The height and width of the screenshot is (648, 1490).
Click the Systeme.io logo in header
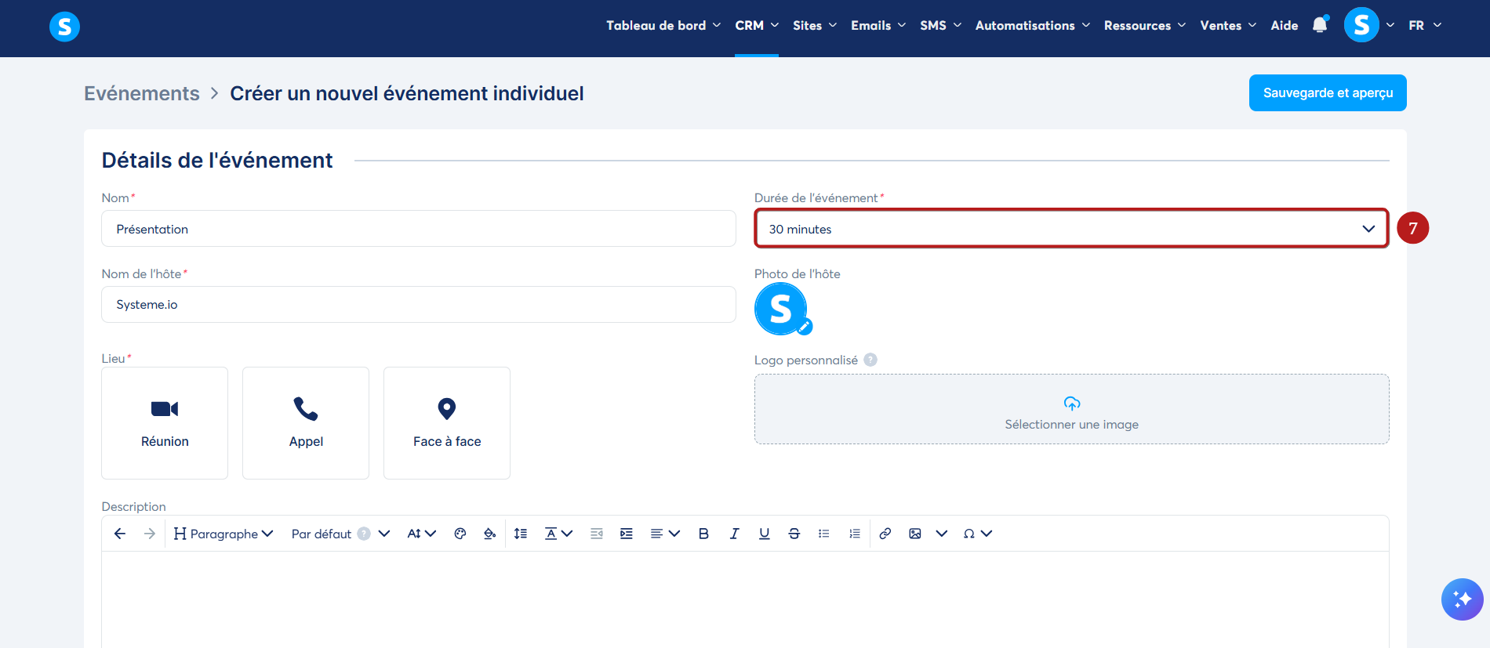pos(64,27)
